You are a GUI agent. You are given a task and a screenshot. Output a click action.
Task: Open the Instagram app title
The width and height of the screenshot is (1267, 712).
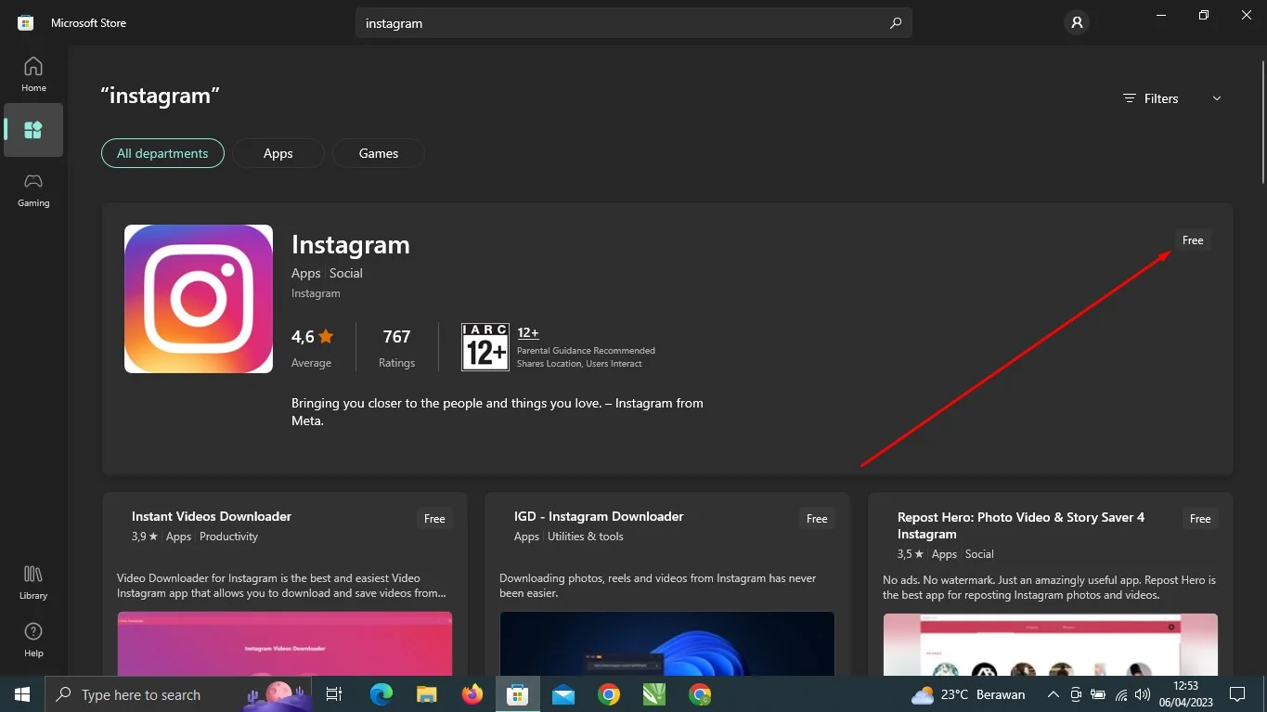click(x=351, y=245)
